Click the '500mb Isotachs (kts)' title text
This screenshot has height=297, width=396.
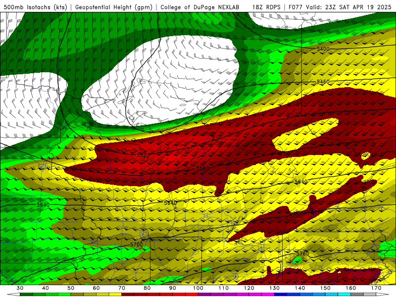(x=36, y=7)
